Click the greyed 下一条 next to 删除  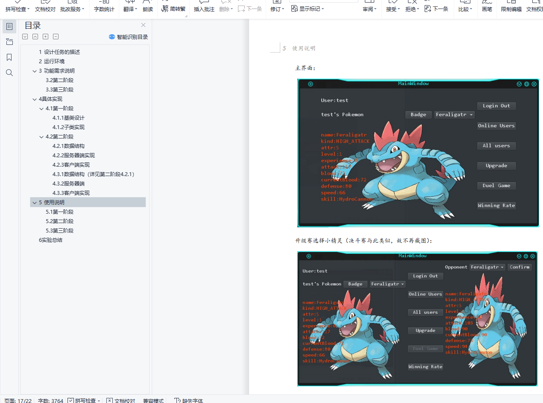tap(250, 9)
